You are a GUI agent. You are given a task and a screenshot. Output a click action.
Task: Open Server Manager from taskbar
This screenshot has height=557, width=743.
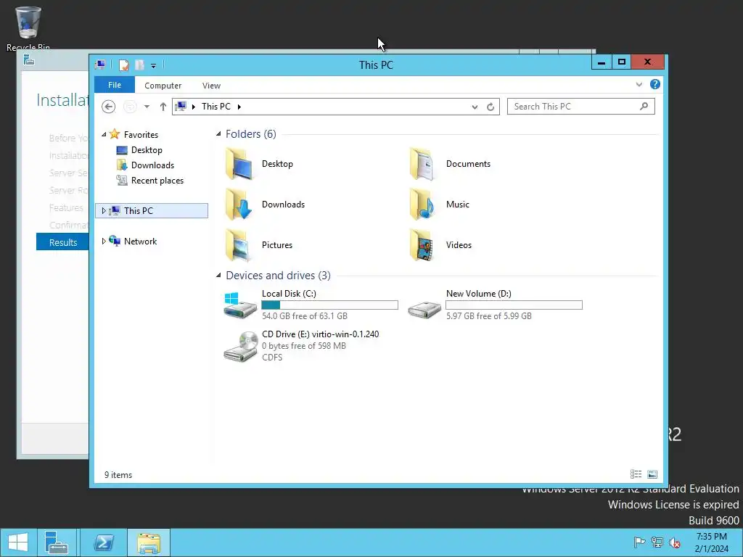pyautogui.click(x=57, y=542)
